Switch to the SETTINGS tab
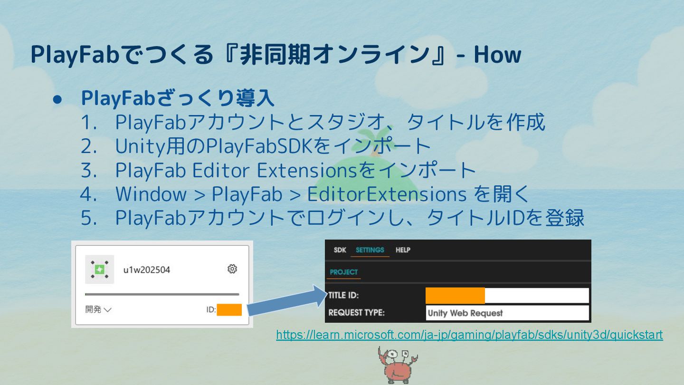 (x=370, y=250)
